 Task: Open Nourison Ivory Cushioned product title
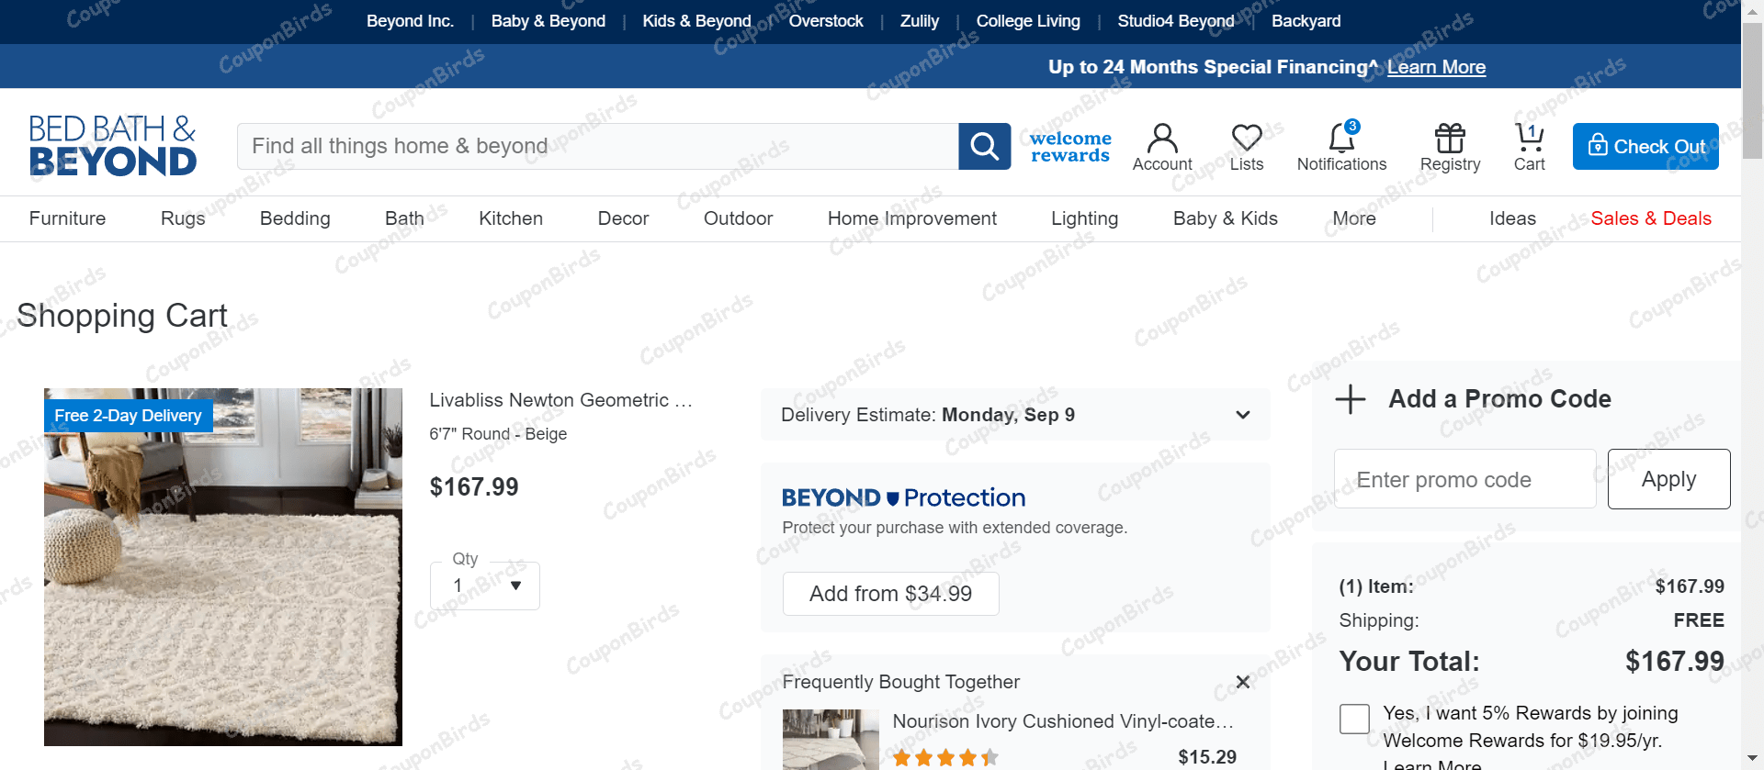[1063, 721]
